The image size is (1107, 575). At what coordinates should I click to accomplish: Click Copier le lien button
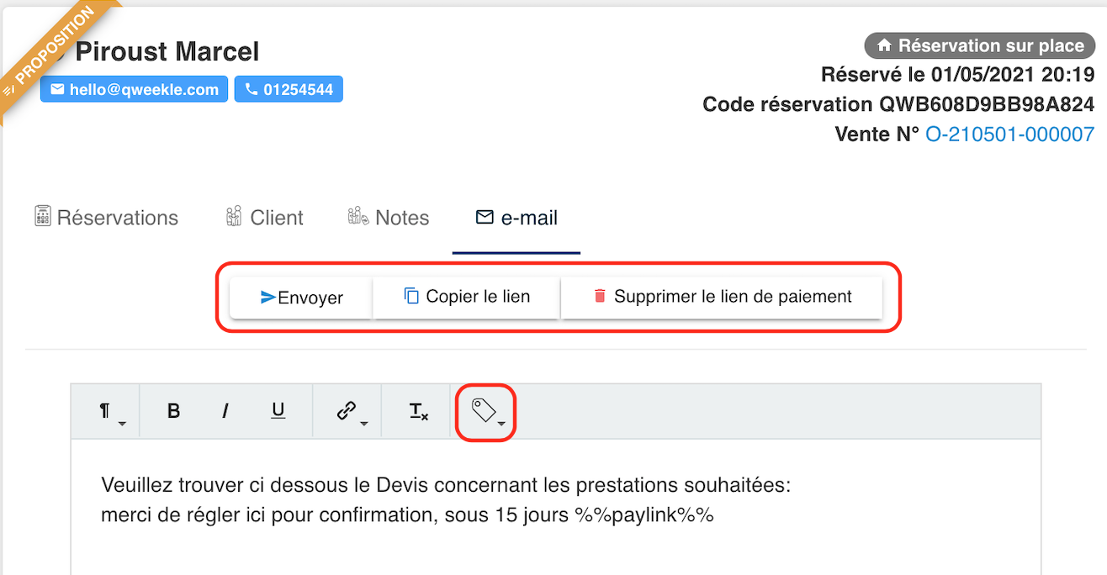tap(465, 296)
